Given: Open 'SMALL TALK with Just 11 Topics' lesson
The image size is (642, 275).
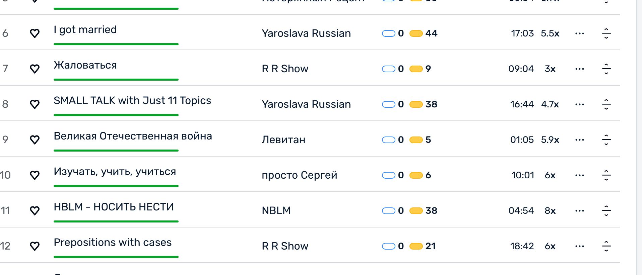Looking at the screenshot, I should point(132,101).
